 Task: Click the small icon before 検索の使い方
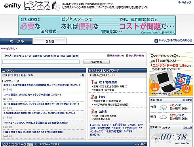coord(108,56)
